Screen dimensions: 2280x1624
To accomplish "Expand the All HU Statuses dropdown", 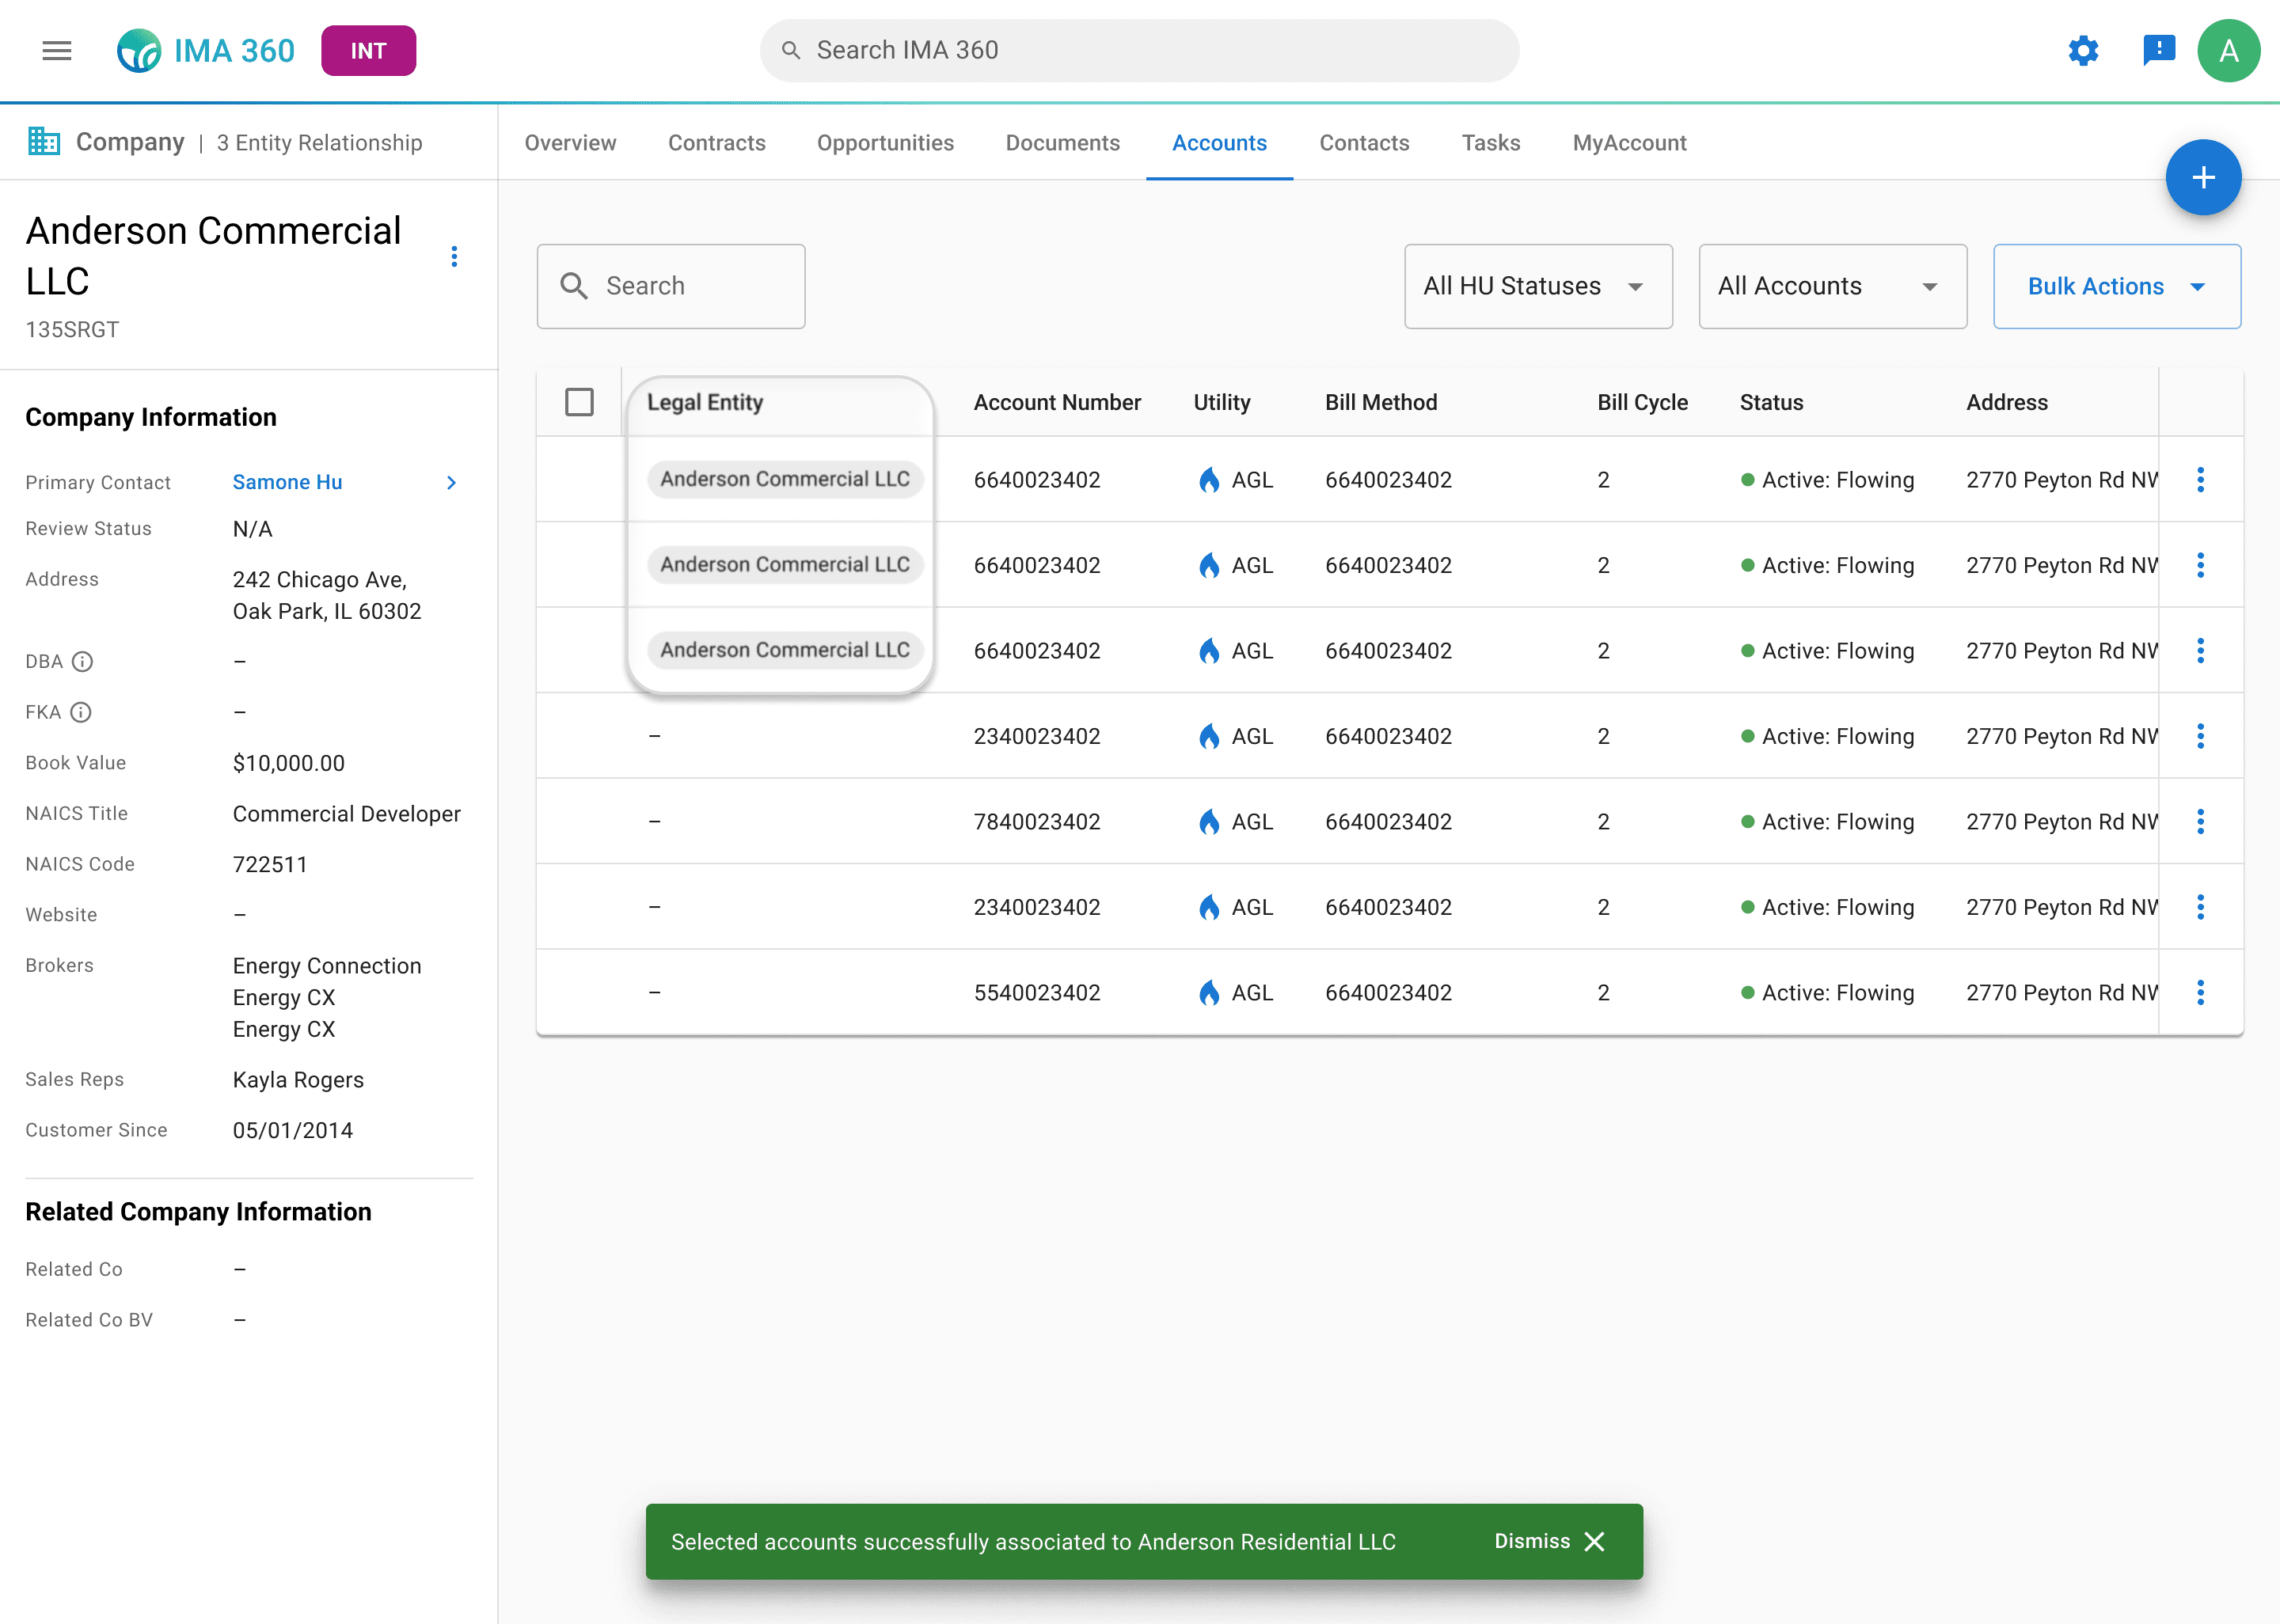I will (1537, 287).
